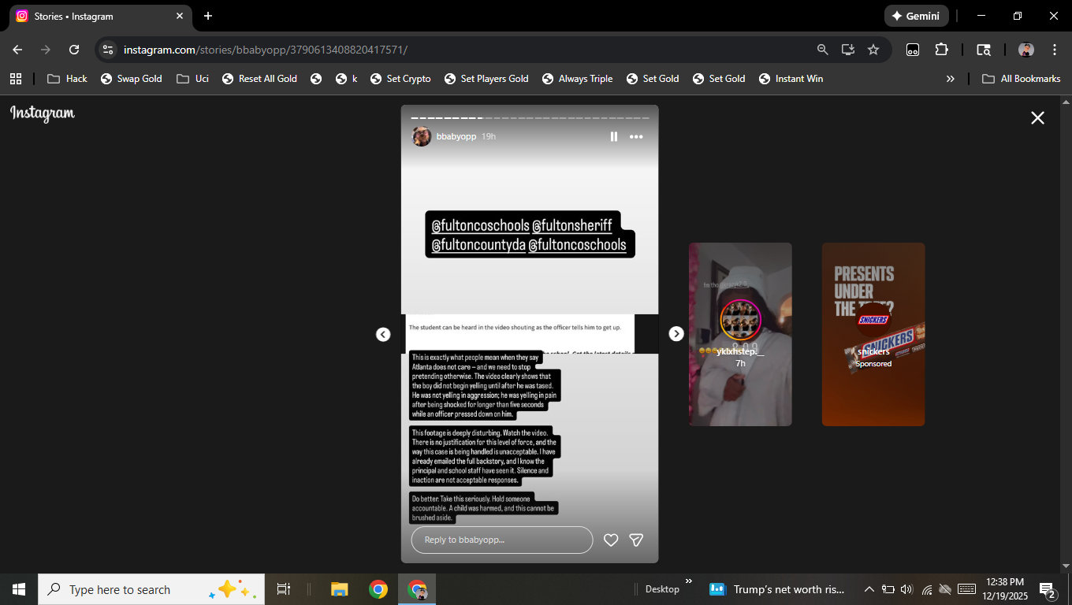Click the bbabyopp profile avatar

[422, 136]
